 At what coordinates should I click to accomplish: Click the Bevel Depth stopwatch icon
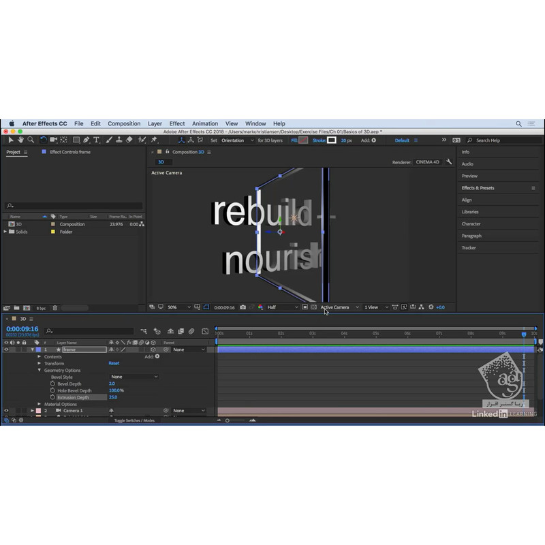(x=52, y=384)
